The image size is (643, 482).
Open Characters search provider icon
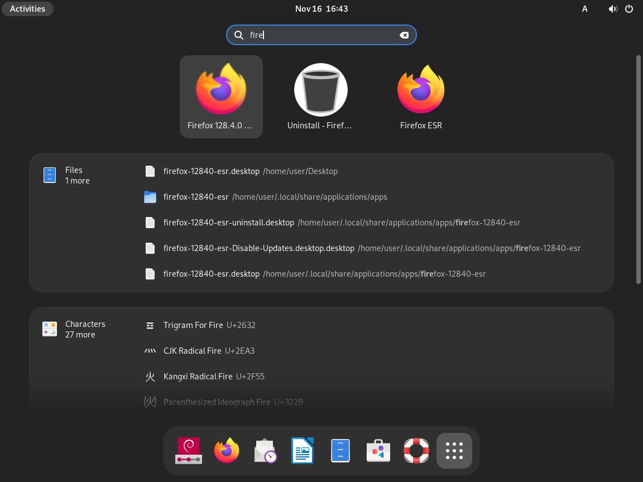pyautogui.click(x=50, y=329)
